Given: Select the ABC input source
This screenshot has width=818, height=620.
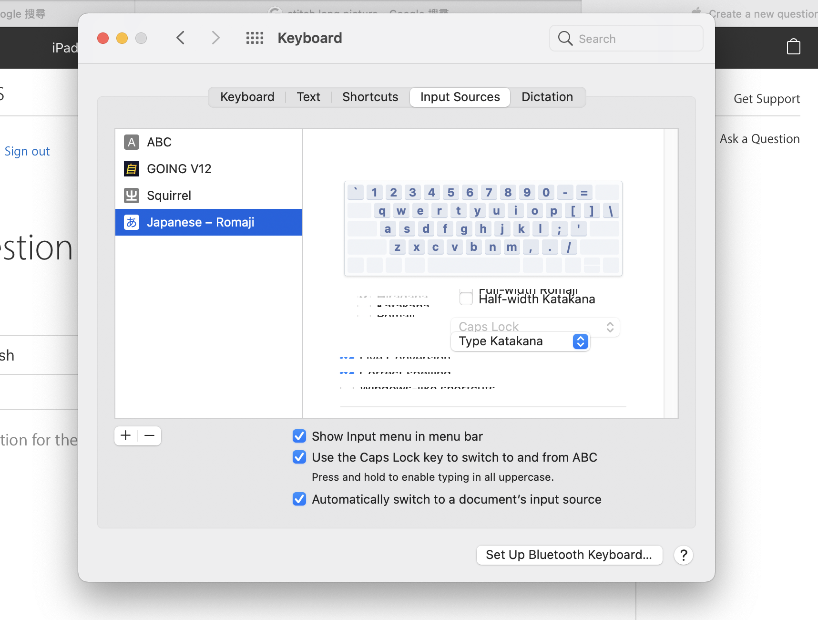Looking at the screenshot, I should (x=209, y=142).
